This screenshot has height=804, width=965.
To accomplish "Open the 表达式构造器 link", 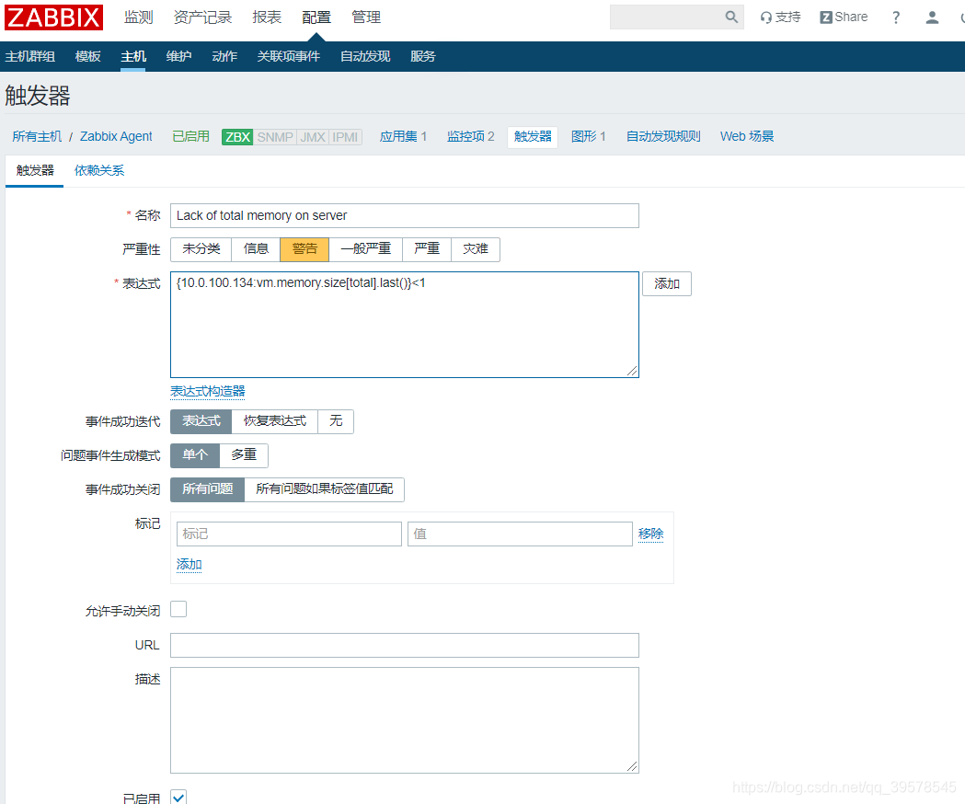I will 207,392.
